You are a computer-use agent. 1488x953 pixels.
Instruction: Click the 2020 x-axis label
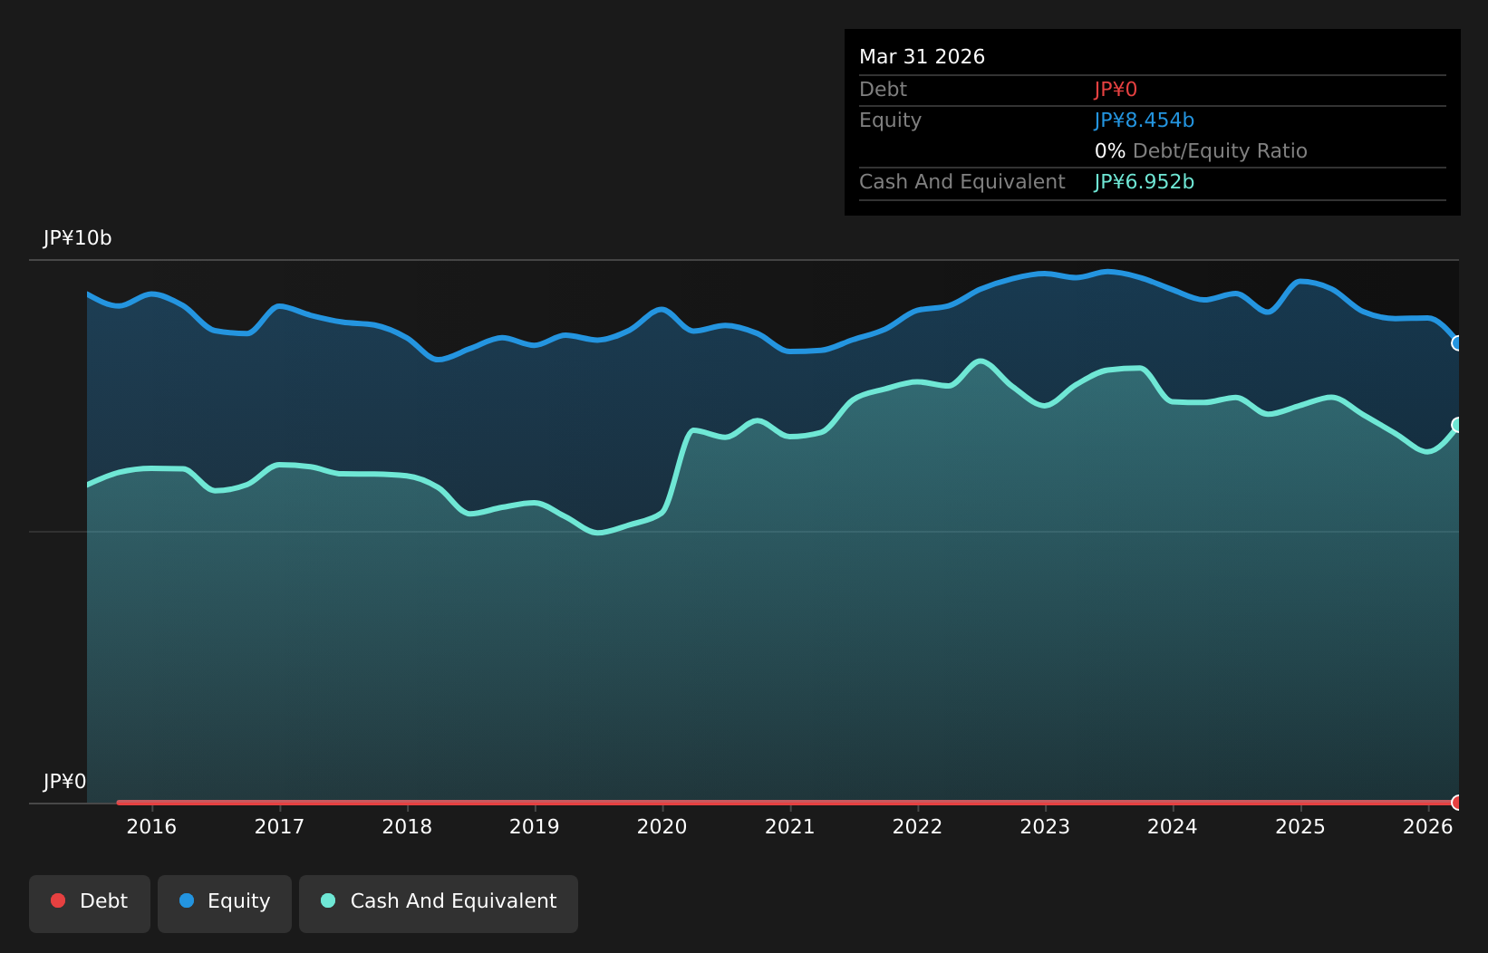tap(662, 826)
